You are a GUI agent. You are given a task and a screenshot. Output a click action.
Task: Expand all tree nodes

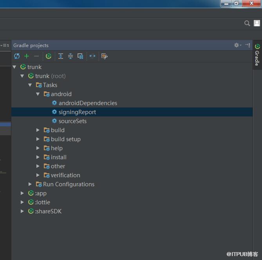click(x=60, y=56)
